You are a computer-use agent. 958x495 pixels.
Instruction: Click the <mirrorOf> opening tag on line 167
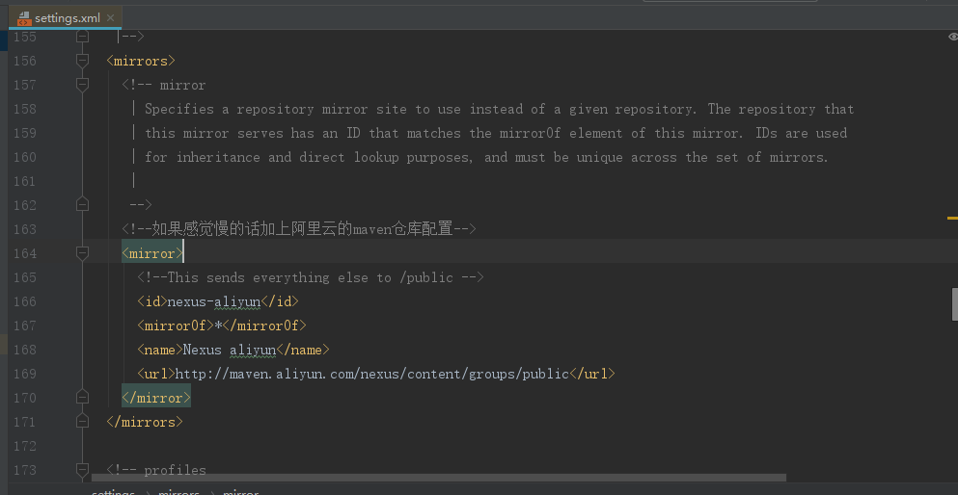(176, 326)
